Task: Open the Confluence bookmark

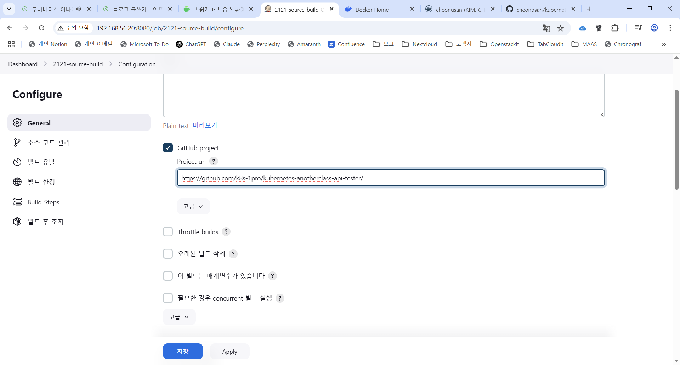Action: click(346, 44)
